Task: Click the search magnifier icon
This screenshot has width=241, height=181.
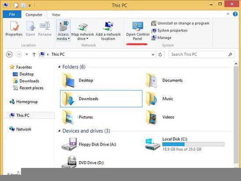Action: point(230,55)
